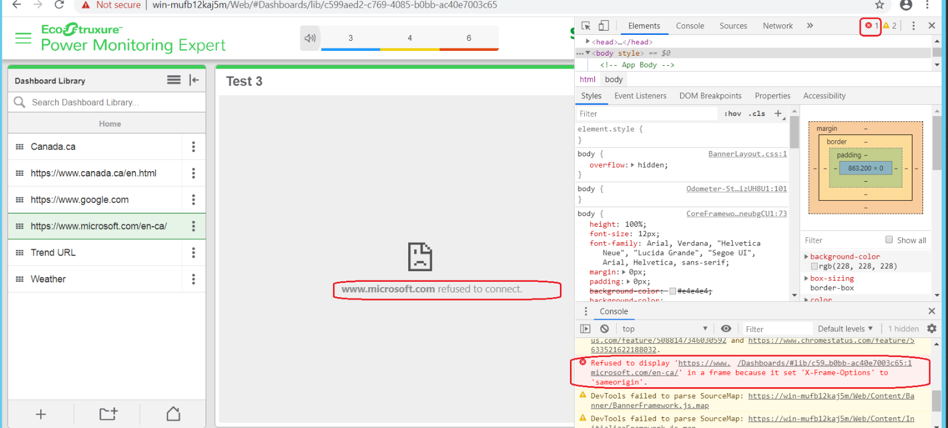Viewport: 948px width, 428px height.
Task: Open options menu for https://www.google.com dashboard
Action: point(193,199)
